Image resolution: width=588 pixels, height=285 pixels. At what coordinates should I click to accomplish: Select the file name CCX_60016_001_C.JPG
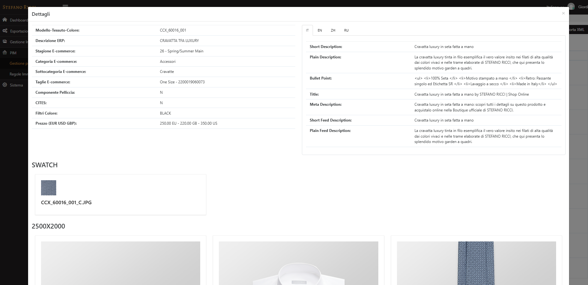tap(66, 203)
